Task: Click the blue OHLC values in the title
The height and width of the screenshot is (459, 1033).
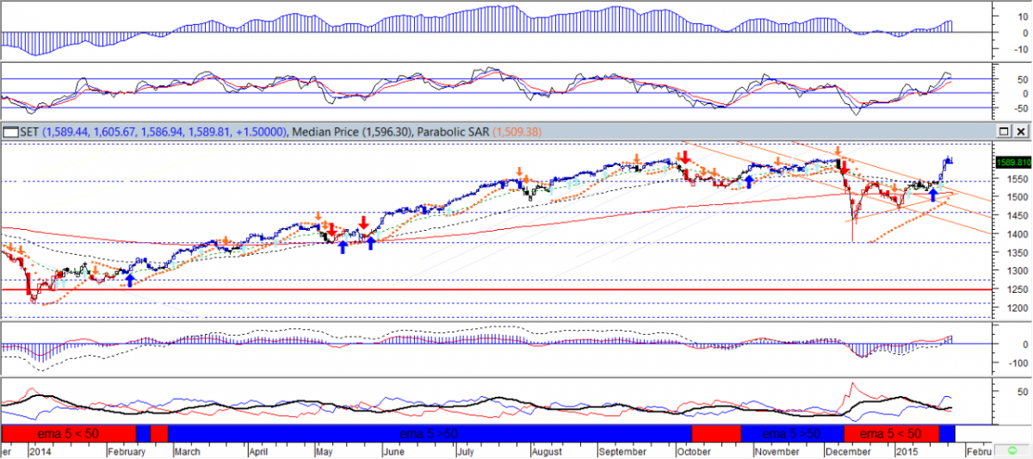Action: [163, 132]
